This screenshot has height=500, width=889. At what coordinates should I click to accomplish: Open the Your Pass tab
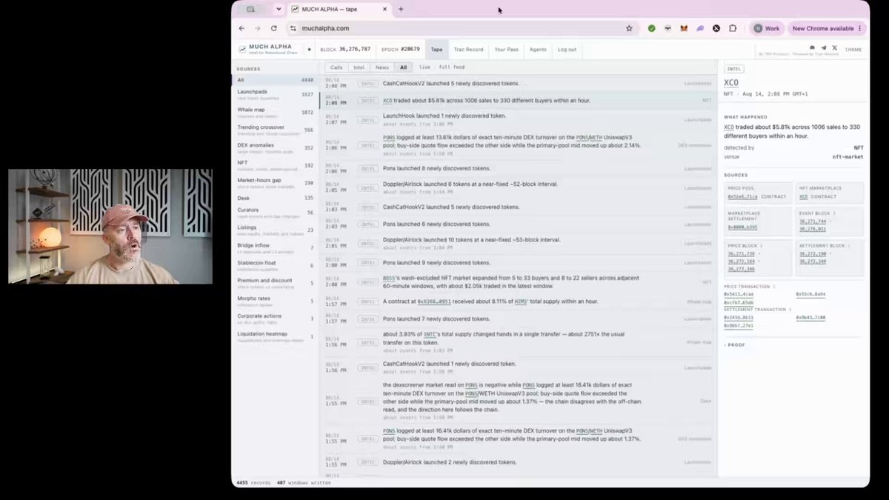(506, 50)
